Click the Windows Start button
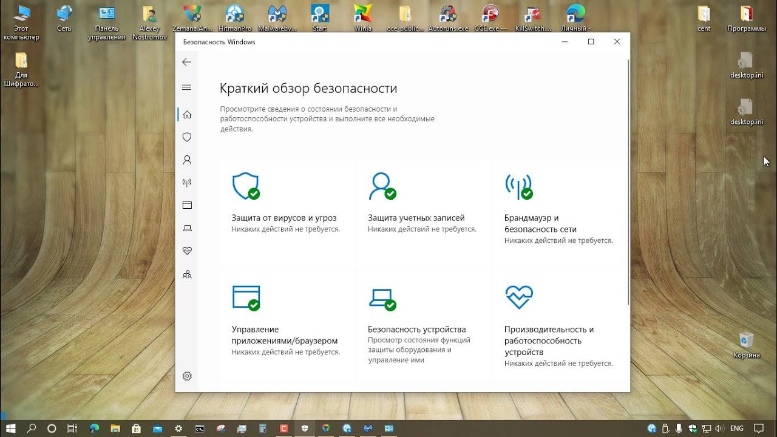 (11, 428)
